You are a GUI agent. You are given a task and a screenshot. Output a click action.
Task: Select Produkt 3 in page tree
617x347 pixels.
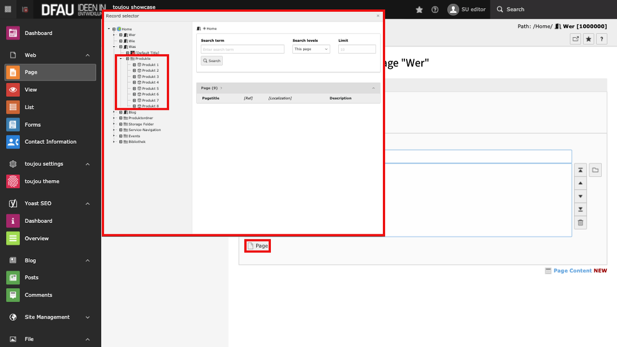[x=150, y=76]
